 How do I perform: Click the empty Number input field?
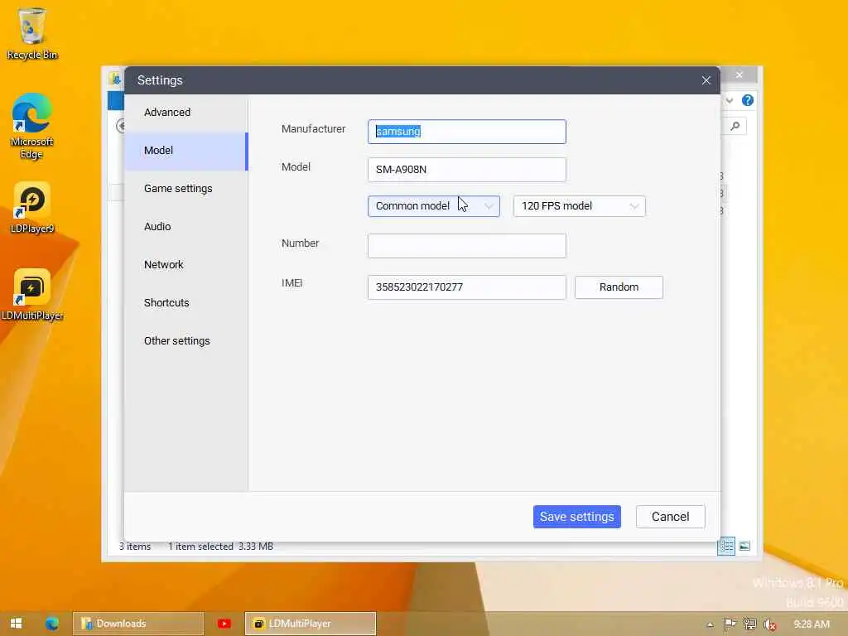467,246
